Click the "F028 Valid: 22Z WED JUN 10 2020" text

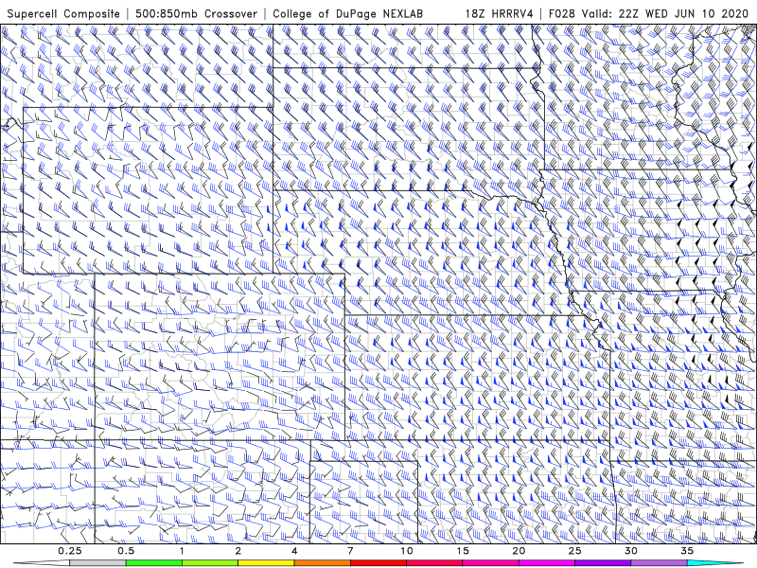coord(648,13)
